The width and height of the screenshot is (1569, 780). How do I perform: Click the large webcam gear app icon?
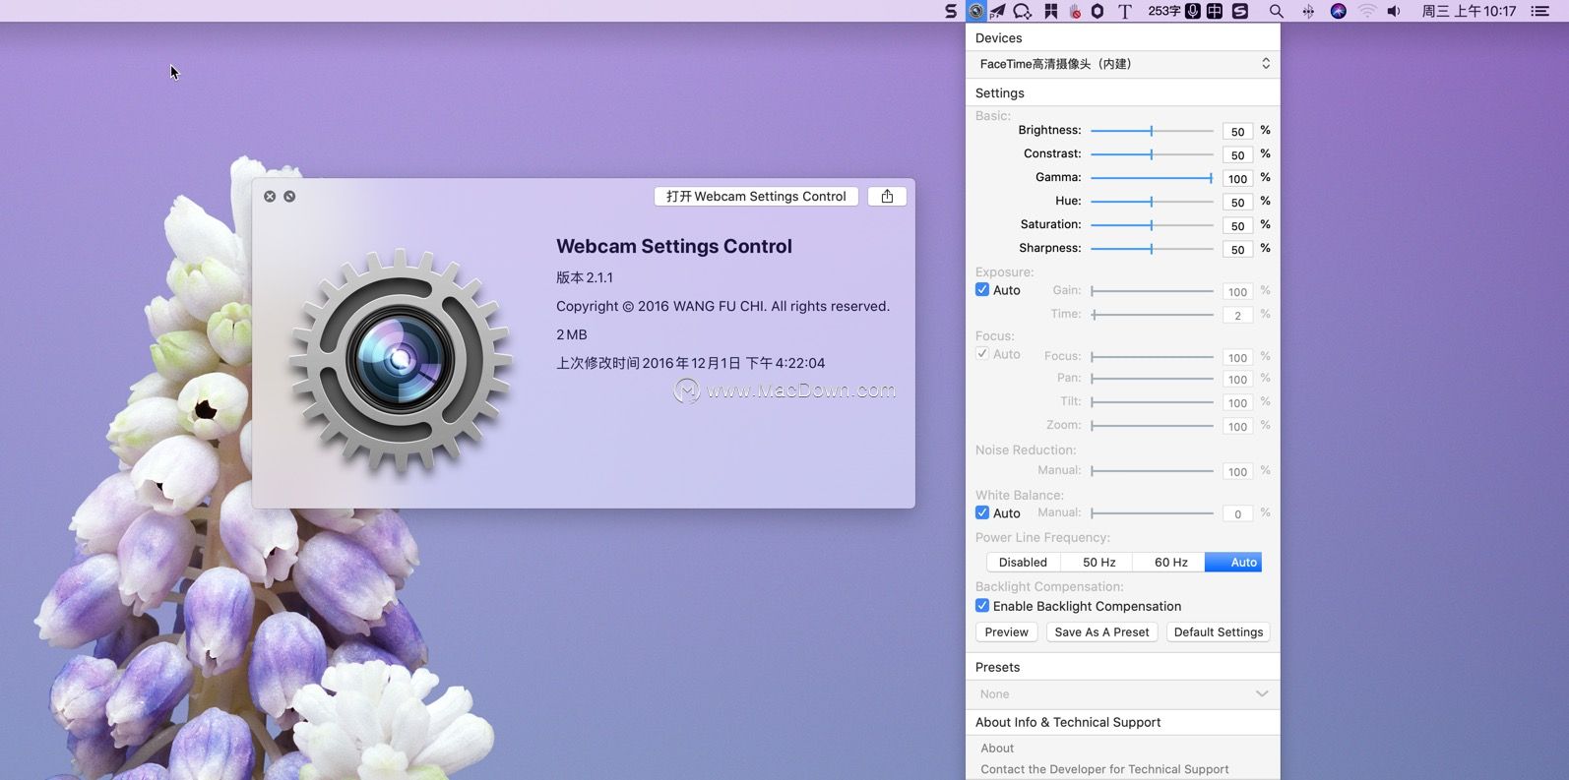point(400,360)
